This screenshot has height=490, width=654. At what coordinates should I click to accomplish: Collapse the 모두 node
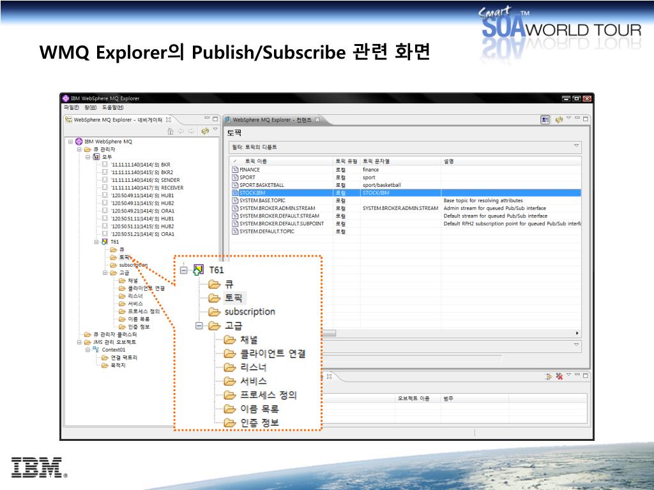[x=88, y=157]
